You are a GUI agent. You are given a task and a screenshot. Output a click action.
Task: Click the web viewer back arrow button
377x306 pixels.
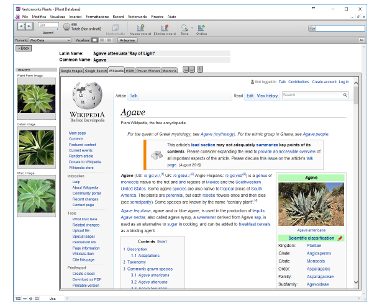186,70
